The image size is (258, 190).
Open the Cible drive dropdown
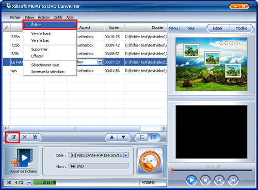click(126, 155)
